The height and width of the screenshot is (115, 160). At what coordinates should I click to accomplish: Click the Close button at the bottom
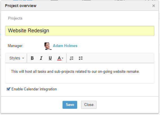(x=89, y=105)
